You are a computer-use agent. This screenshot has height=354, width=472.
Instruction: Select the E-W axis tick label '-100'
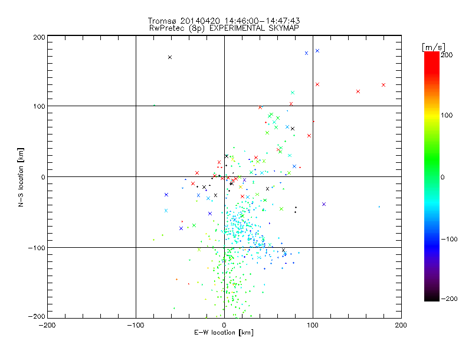pyautogui.click(x=136, y=325)
